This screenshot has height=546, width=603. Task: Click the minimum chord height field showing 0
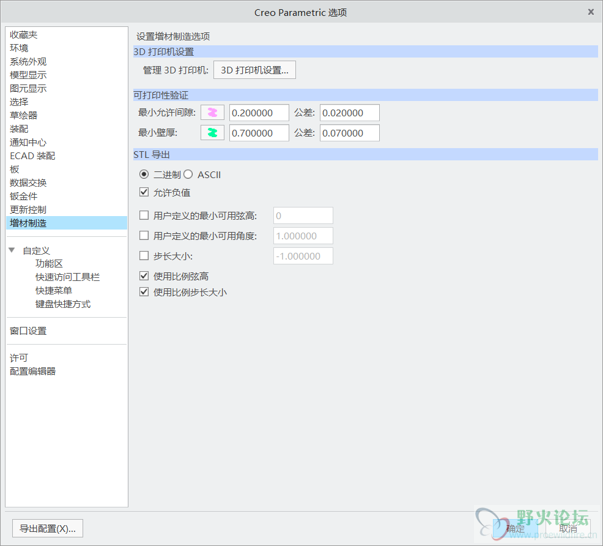303,215
